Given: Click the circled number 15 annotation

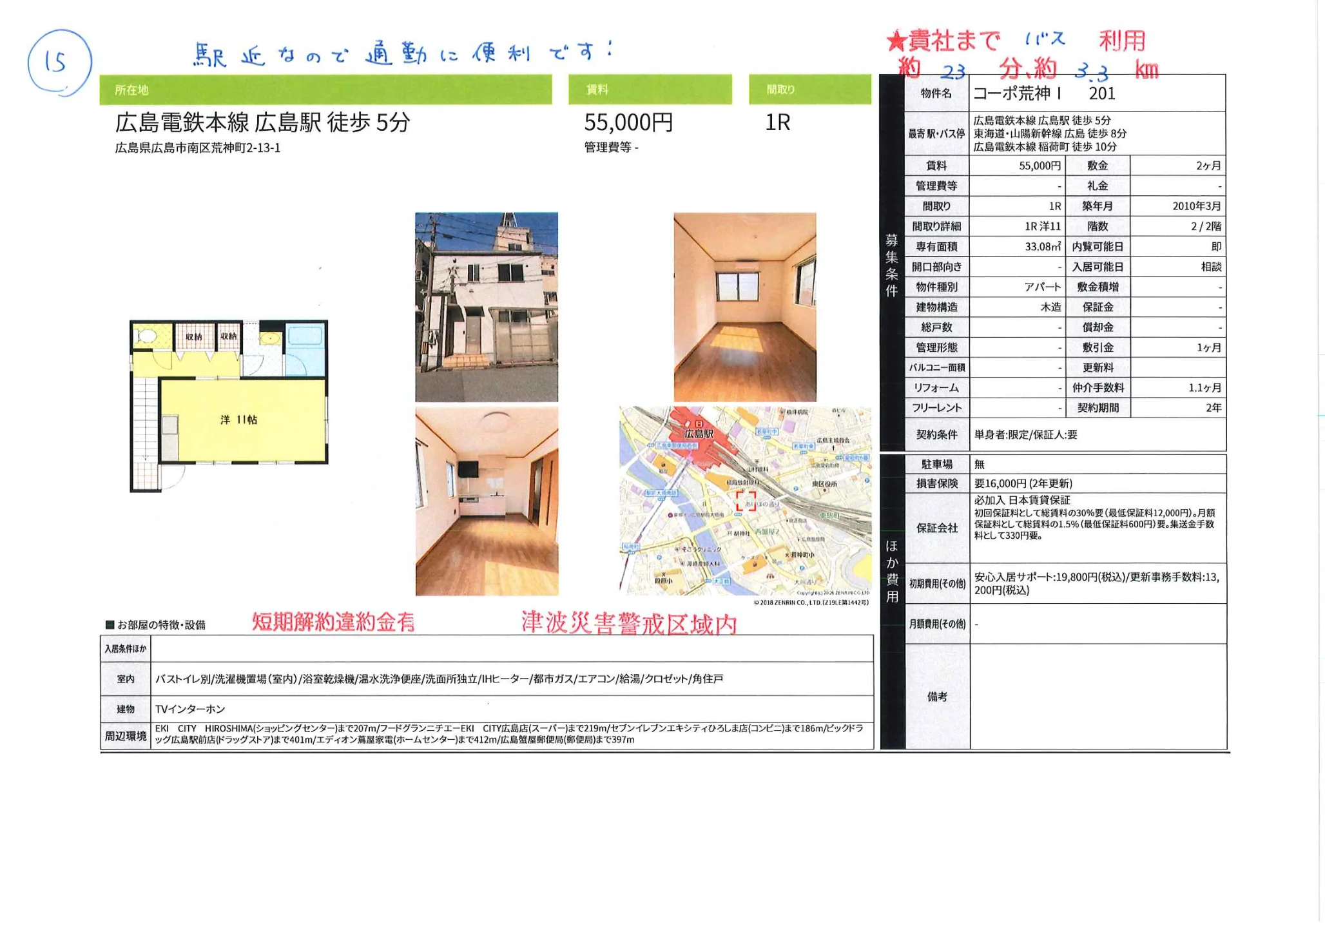Looking at the screenshot, I should [59, 63].
